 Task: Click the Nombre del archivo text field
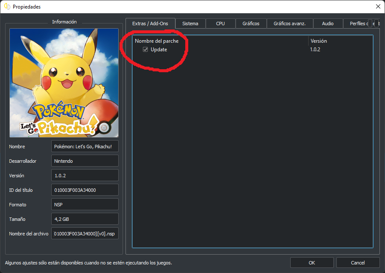click(85, 234)
